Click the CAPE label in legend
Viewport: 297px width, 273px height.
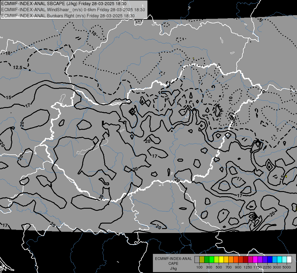click(x=173, y=264)
